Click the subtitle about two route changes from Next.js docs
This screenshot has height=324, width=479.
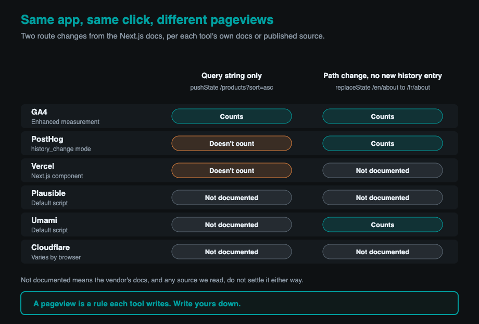173,36
